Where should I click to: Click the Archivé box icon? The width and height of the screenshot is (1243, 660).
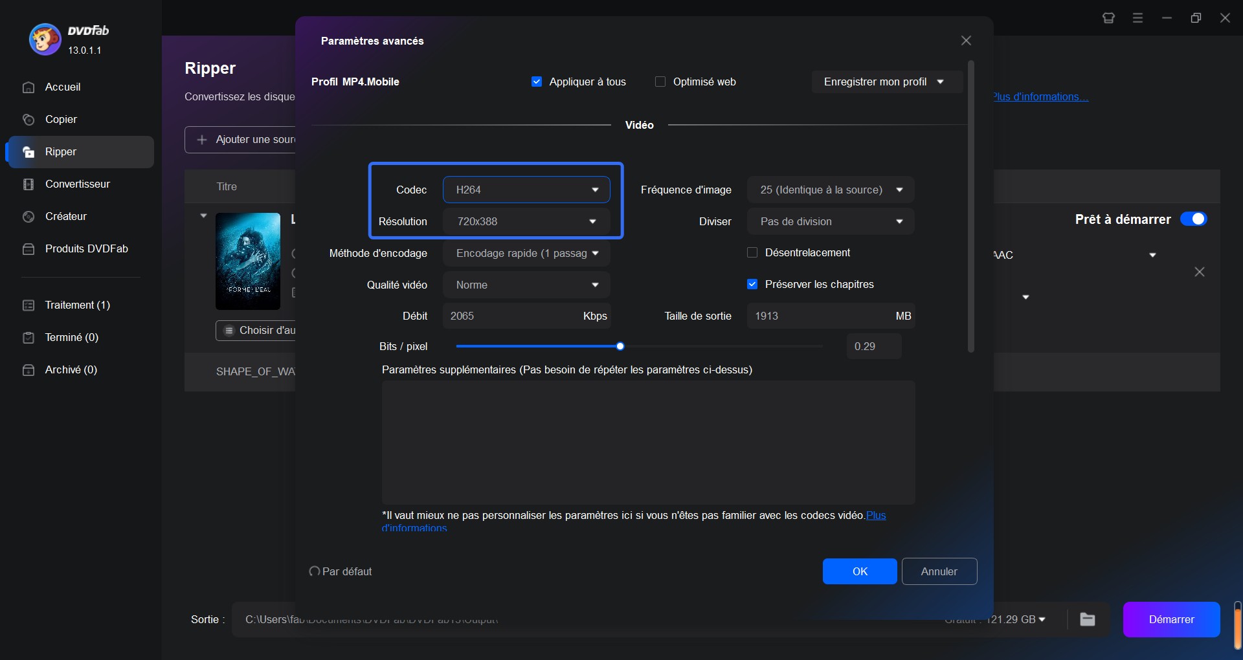[28, 370]
